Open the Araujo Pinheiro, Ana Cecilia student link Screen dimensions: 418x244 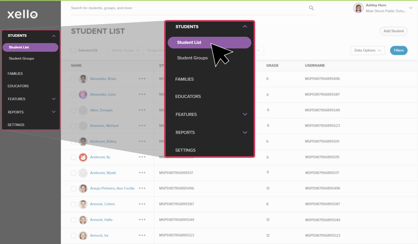click(x=112, y=188)
